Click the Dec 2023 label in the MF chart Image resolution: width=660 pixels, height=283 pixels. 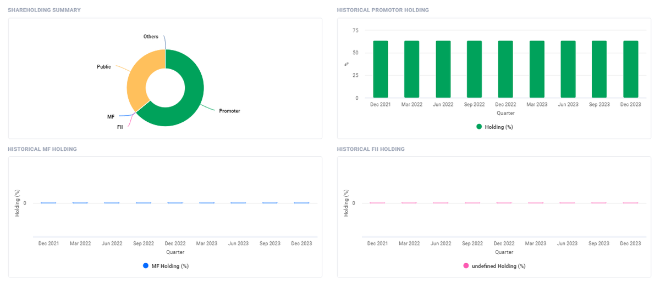click(301, 244)
